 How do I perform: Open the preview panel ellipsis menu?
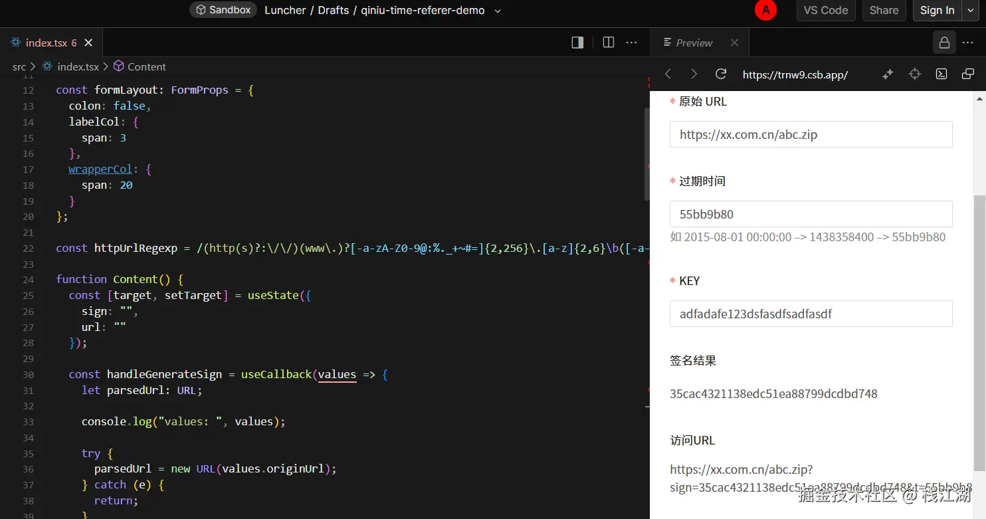click(x=967, y=43)
